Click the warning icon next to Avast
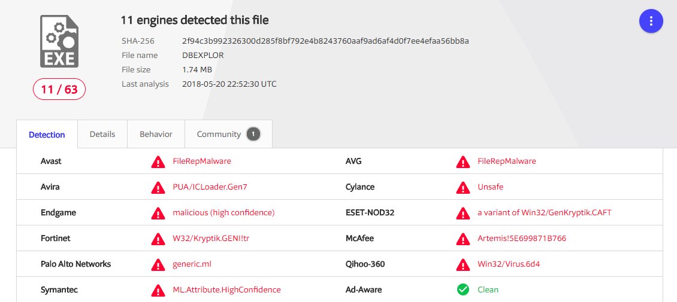The height and width of the screenshot is (302, 677). [158, 162]
